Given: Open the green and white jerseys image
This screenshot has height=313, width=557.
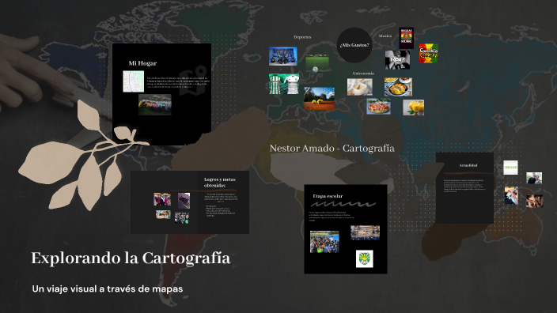Looking at the screenshot, I should coord(284,84).
